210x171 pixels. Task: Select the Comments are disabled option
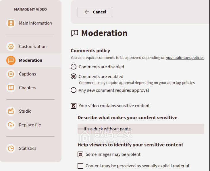(74, 67)
